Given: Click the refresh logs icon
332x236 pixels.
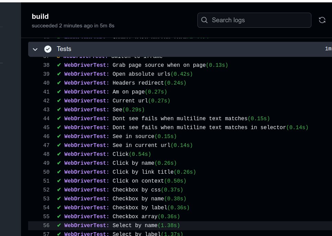Looking at the screenshot, I should pyautogui.click(x=322, y=20).
